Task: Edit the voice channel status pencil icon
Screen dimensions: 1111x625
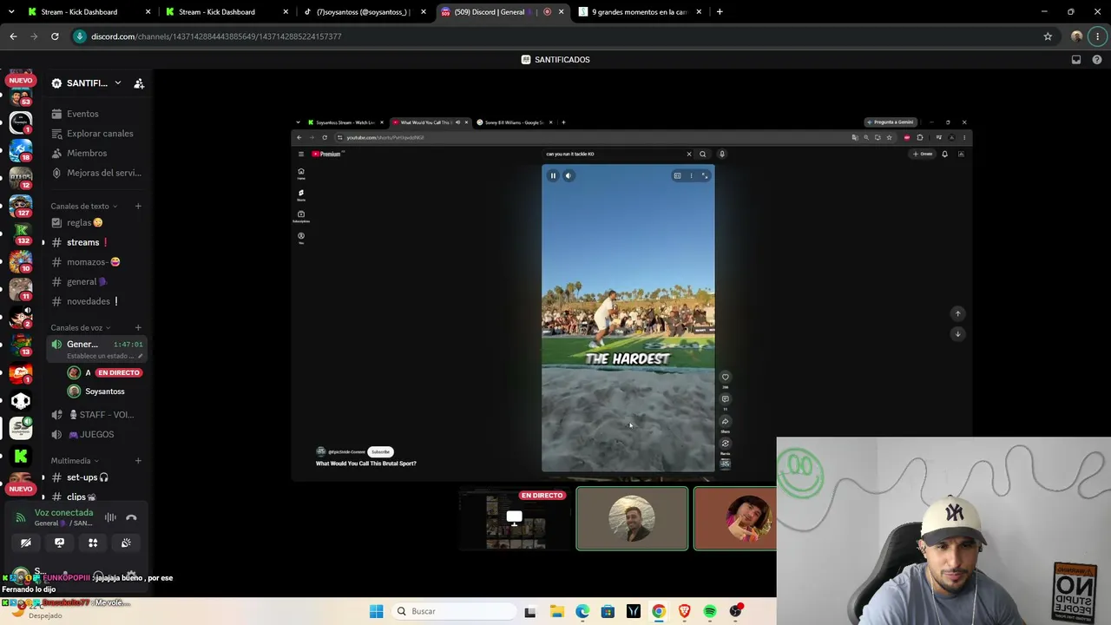Action: click(x=141, y=356)
